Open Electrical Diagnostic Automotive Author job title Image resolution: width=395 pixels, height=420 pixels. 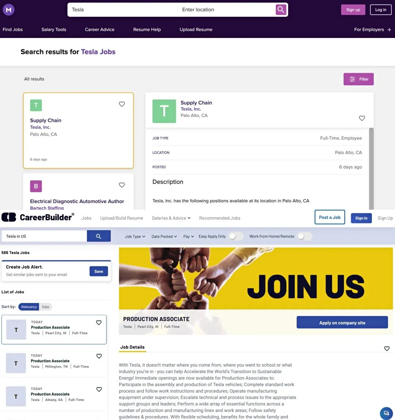[77, 201]
